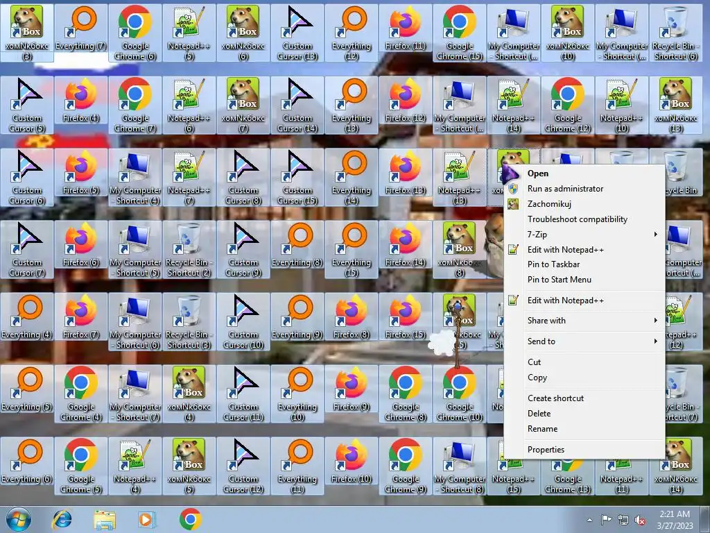Select Everything (8) desktop shortcut
The width and height of the screenshot is (710, 533).
point(297,245)
